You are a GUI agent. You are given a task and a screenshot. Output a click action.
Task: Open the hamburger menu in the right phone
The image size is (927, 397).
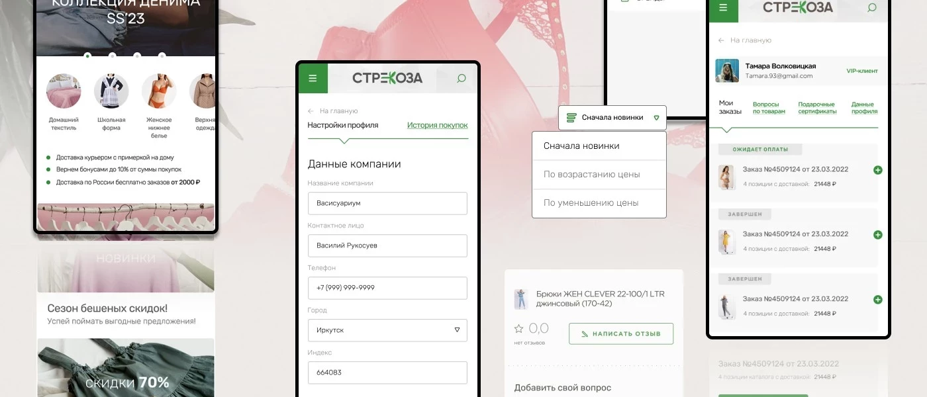tap(723, 8)
